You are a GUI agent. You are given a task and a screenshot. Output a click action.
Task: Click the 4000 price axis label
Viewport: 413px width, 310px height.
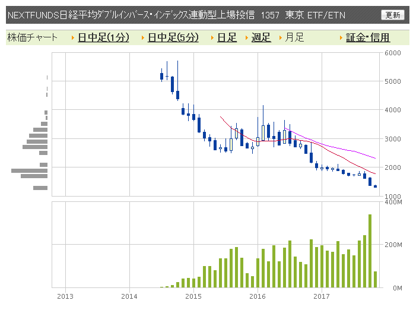[392, 110]
